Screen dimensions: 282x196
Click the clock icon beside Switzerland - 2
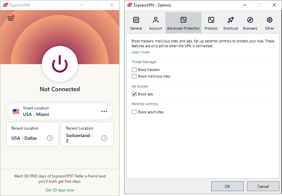(104, 138)
